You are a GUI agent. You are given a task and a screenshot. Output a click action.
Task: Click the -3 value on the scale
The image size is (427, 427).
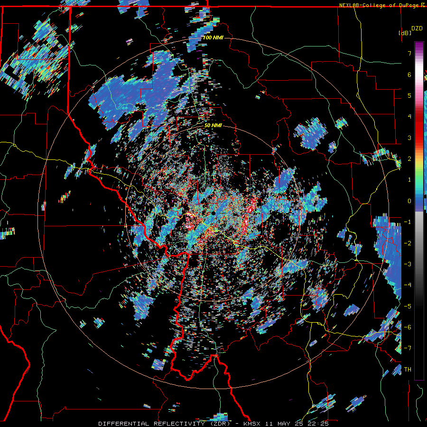(x=408, y=264)
